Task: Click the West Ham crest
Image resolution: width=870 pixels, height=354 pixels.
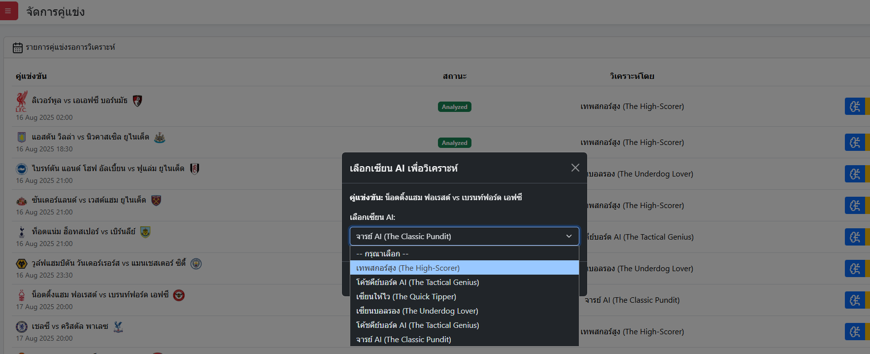Action: point(156,201)
